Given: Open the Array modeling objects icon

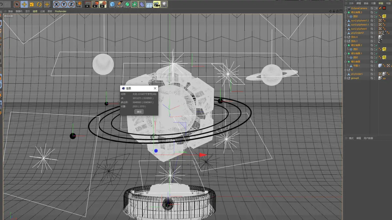Looking at the screenshot, I should coord(135,4).
